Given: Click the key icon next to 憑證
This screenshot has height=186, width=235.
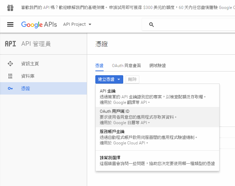Looking at the screenshot, I should [x=10, y=88].
